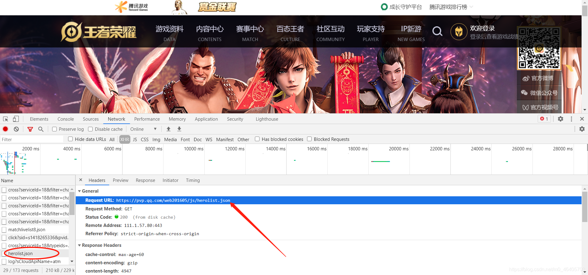The width and height of the screenshot is (588, 275).
Task: Check the matchlivelist8.json row checkbox
Action: tap(4, 230)
